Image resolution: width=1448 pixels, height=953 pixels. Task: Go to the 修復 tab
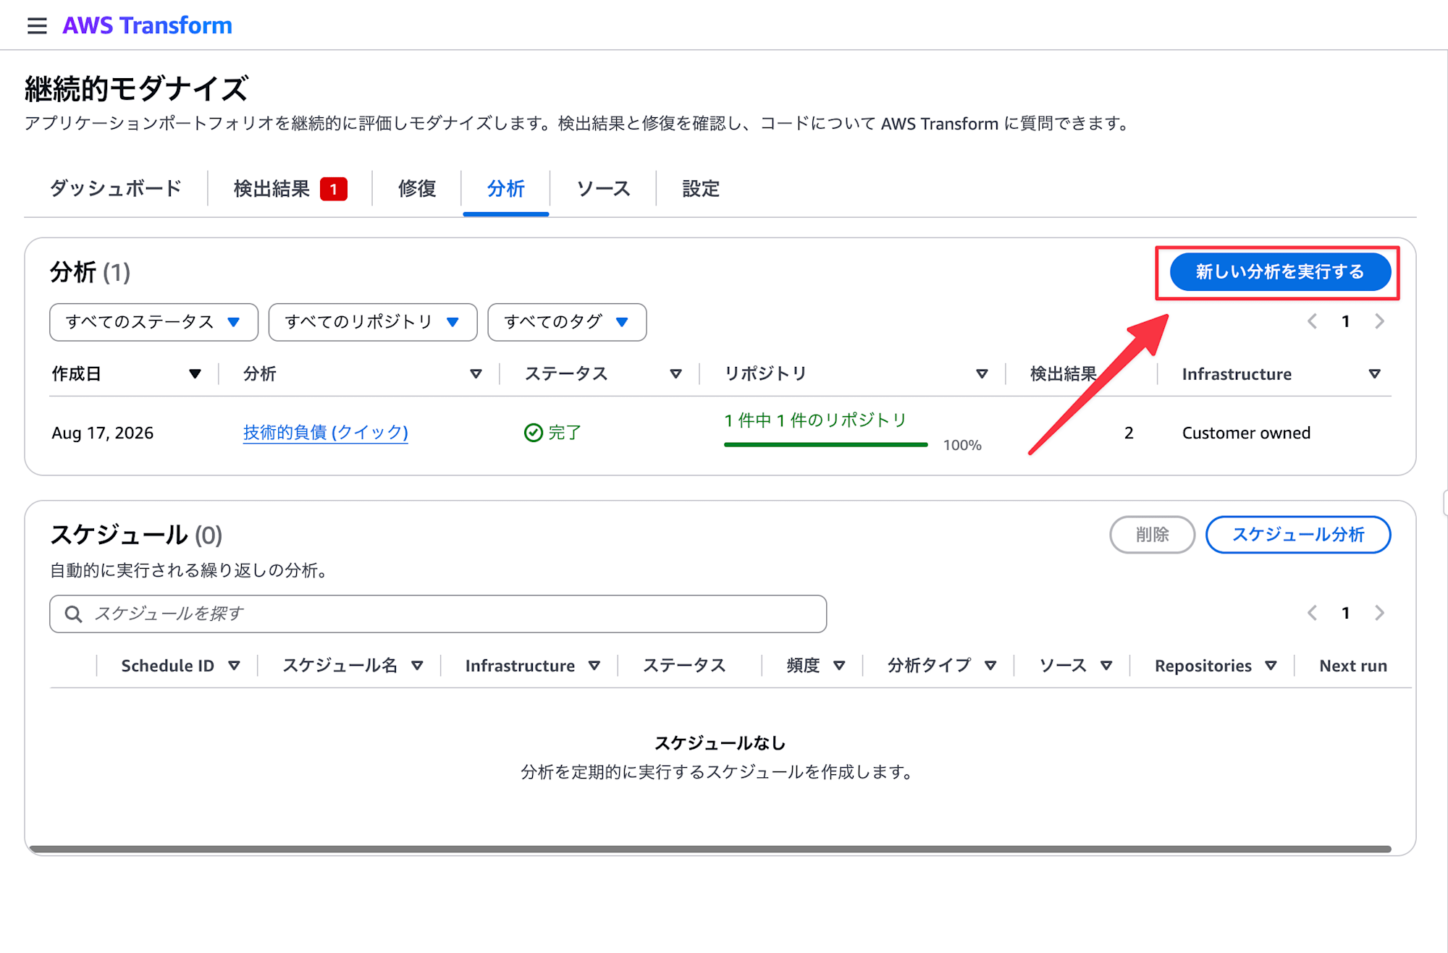417,189
